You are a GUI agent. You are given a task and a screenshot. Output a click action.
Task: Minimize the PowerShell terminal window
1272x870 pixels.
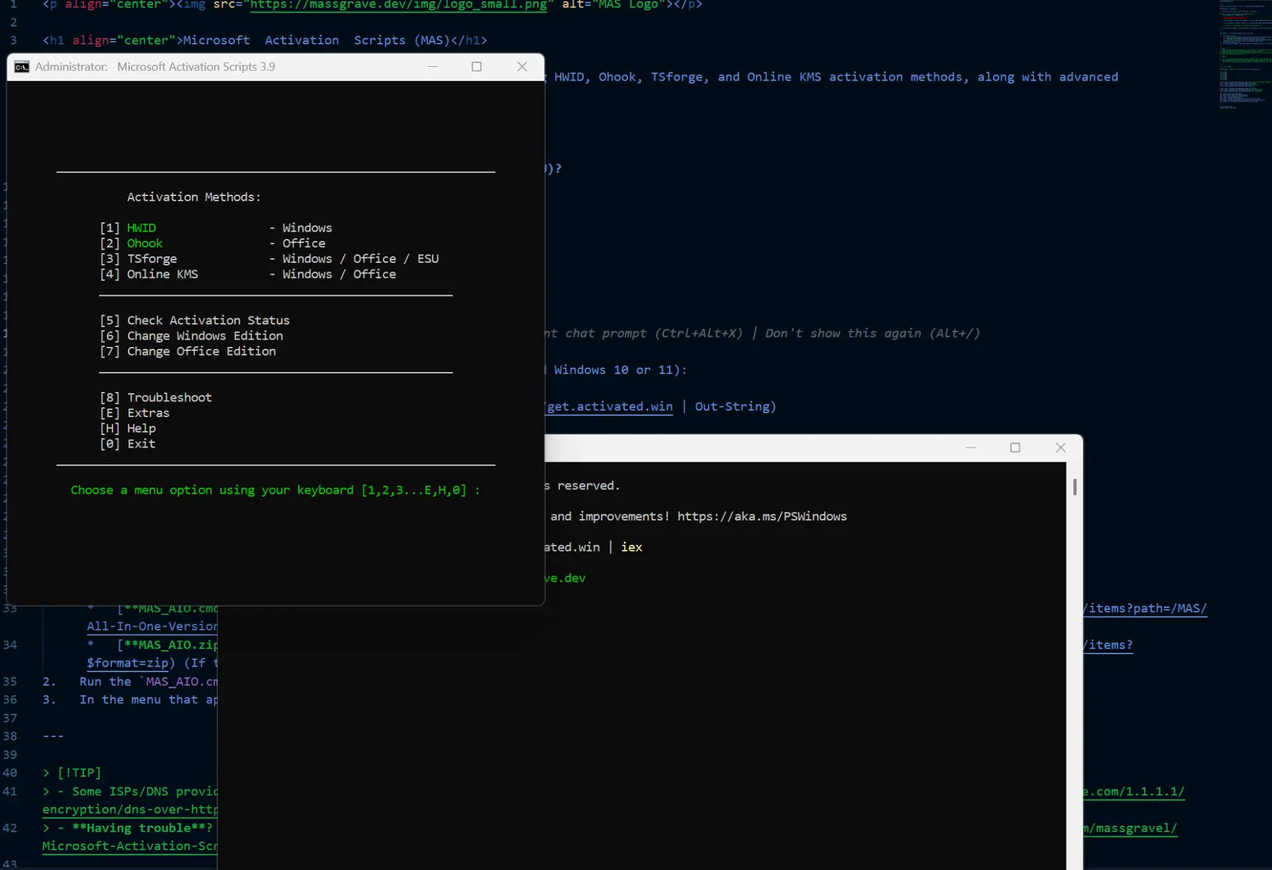coord(971,448)
